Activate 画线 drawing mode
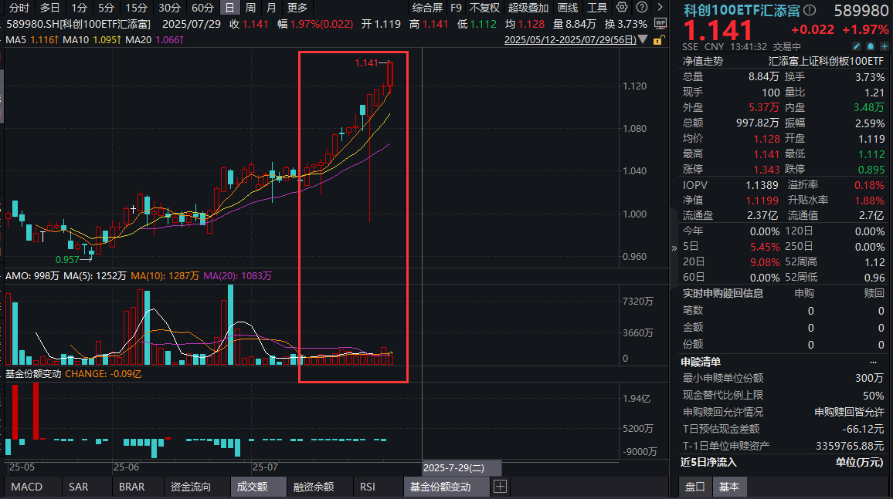This screenshot has width=893, height=499. [567, 8]
